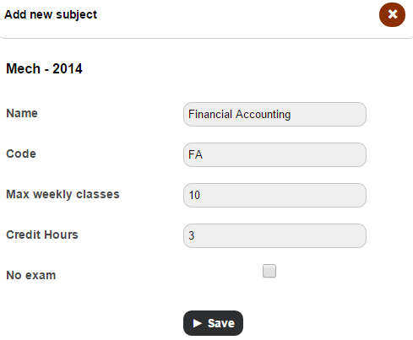Place cursor in Financial Accounting text

tap(239, 115)
